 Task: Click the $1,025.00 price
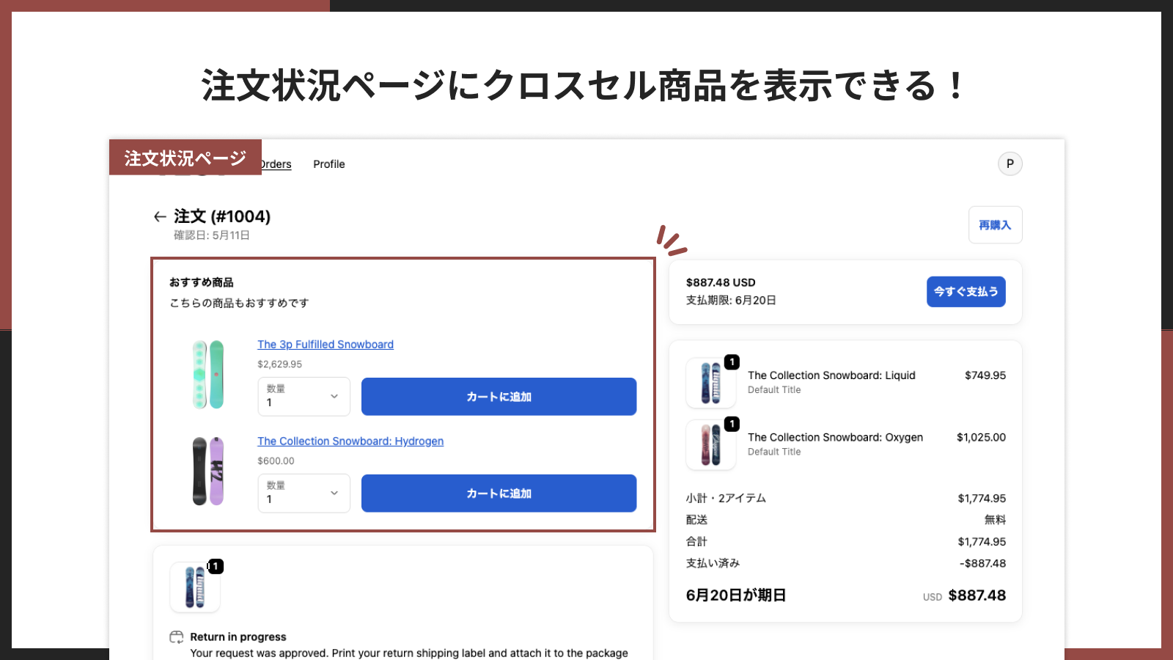tap(981, 437)
